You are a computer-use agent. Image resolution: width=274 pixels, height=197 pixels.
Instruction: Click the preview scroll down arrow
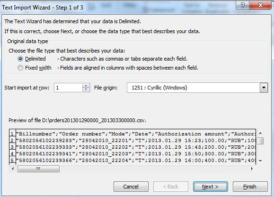pyautogui.click(x=260, y=161)
